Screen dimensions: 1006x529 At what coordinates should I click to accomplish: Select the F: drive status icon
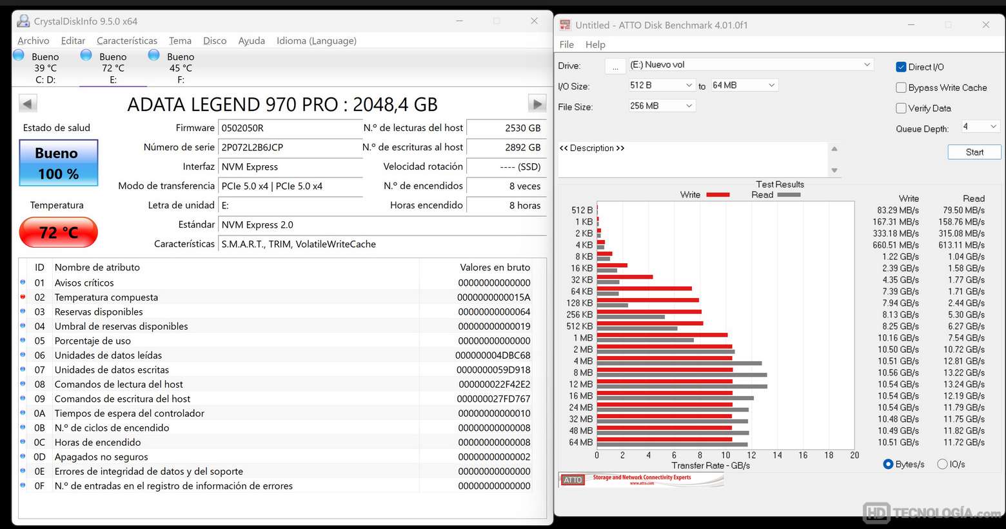click(153, 55)
